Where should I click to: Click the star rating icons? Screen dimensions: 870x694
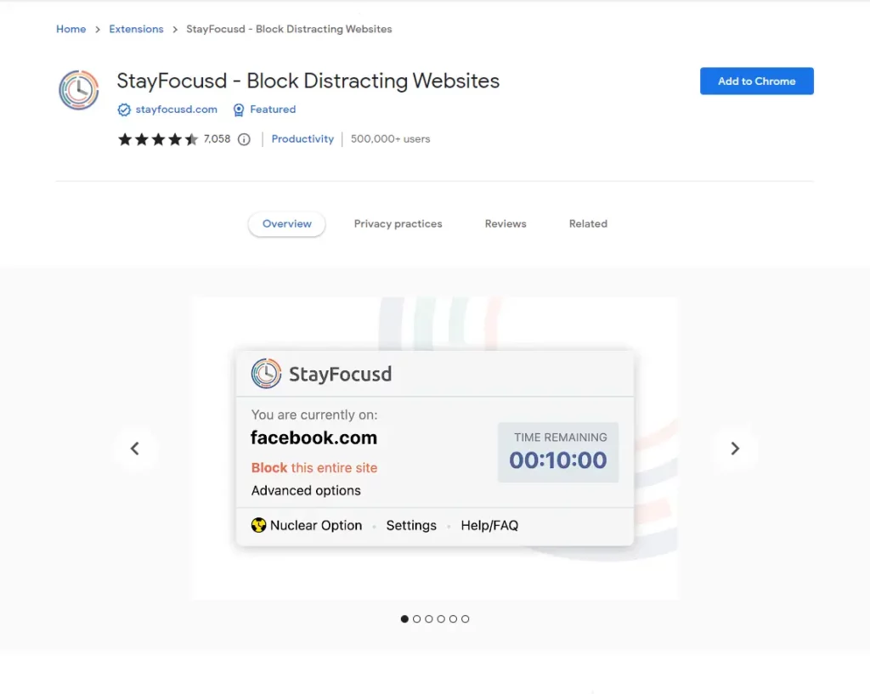(x=158, y=139)
